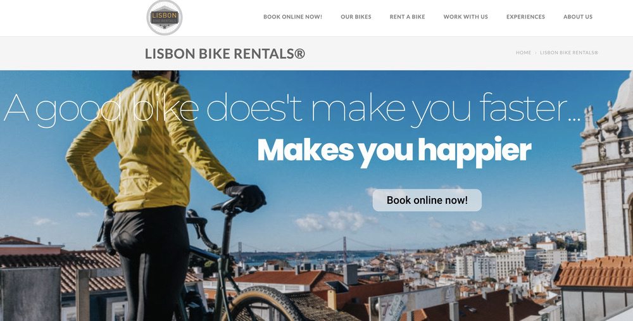Viewport: 633px width, 321px height.
Task: Go to Rent a Bike page
Action: (x=407, y=17)
